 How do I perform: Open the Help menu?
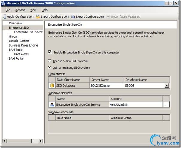coord(45,10)
